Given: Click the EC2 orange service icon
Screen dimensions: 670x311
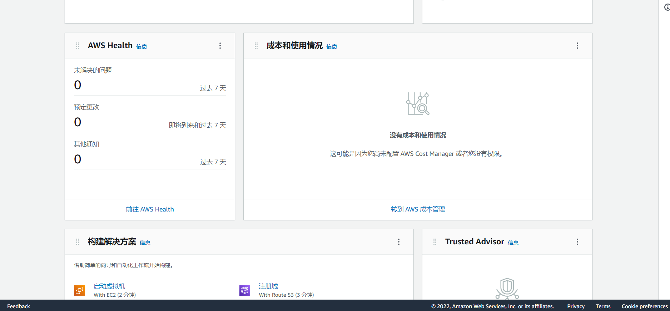Looking at the screenshot, I should pos(79,290).
